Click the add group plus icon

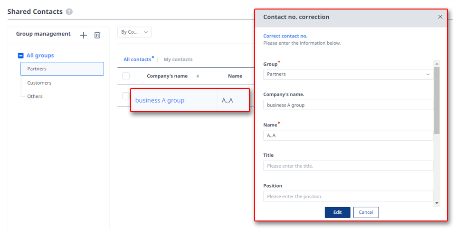coord(84,35)
